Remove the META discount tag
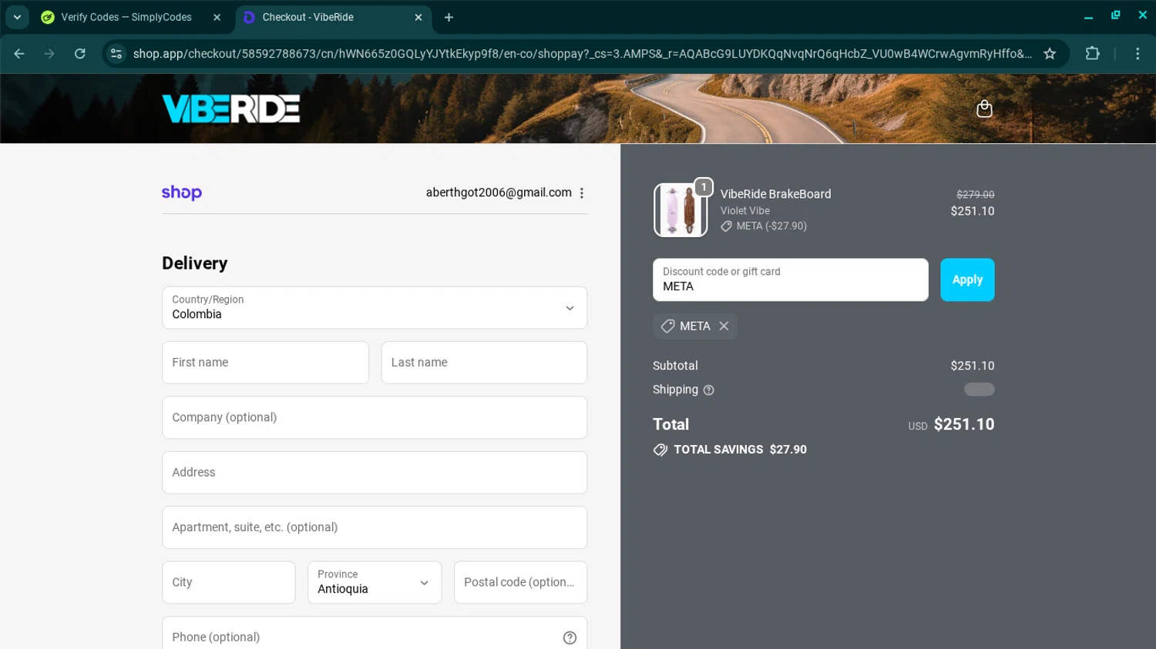 (724, 326)
